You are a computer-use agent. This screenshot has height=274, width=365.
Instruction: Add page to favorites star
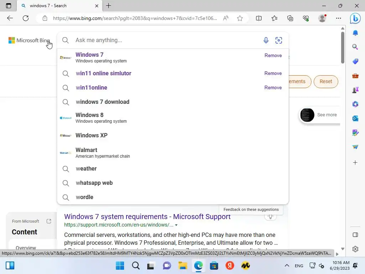pyautogui.click(x=240, y=18)
